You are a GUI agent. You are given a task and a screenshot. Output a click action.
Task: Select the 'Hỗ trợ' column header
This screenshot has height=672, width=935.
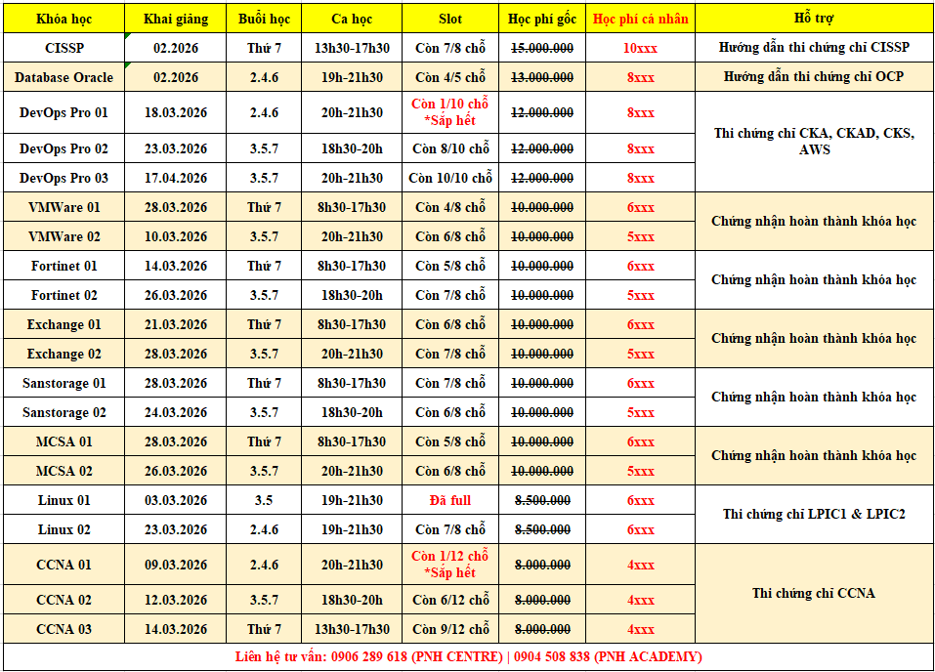click(x=814, y=19)
